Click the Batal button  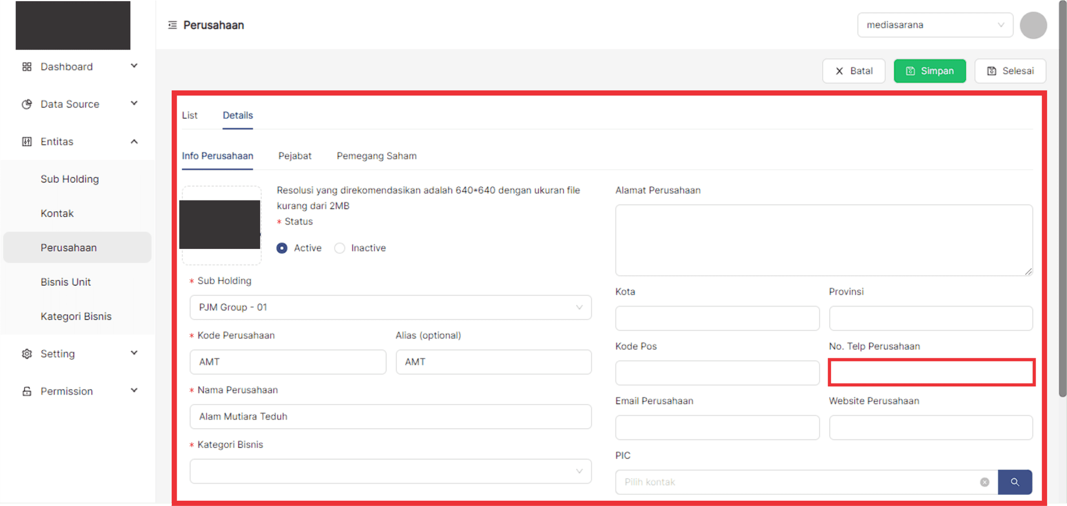point(854,71)
